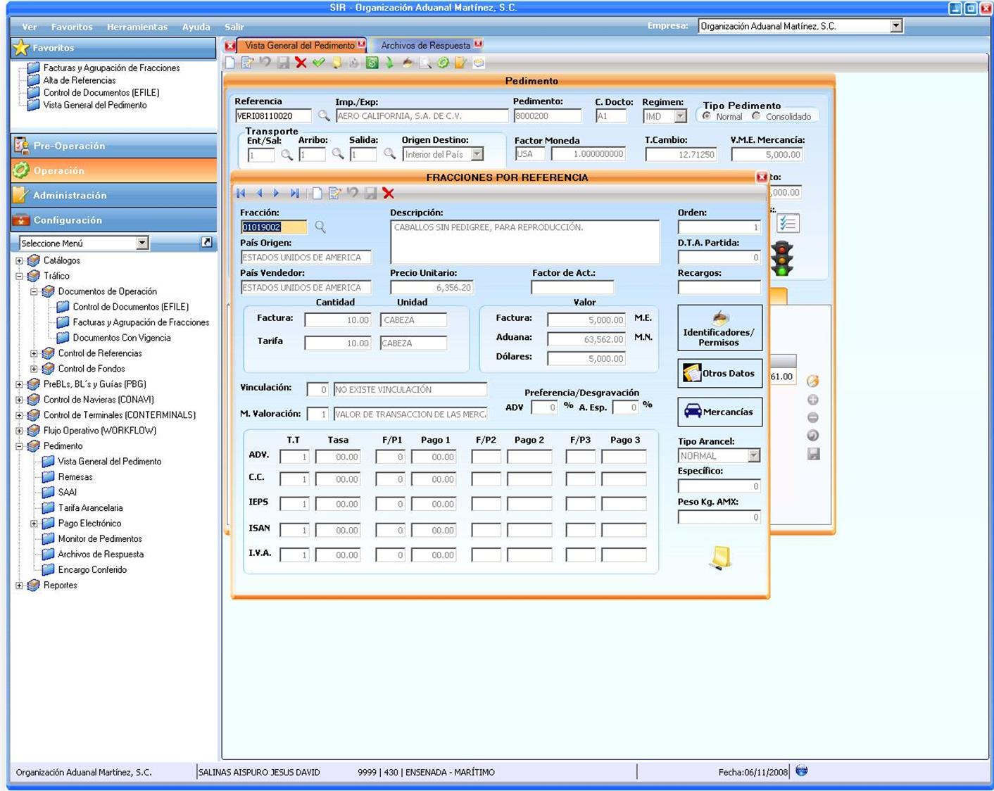This screenshot has width=994, height=791.
Task: Open the Empresa dropdown
Action: [x=896, y=26]
